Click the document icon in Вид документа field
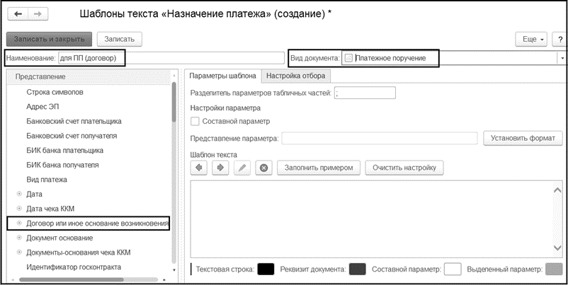 (348, 58)
